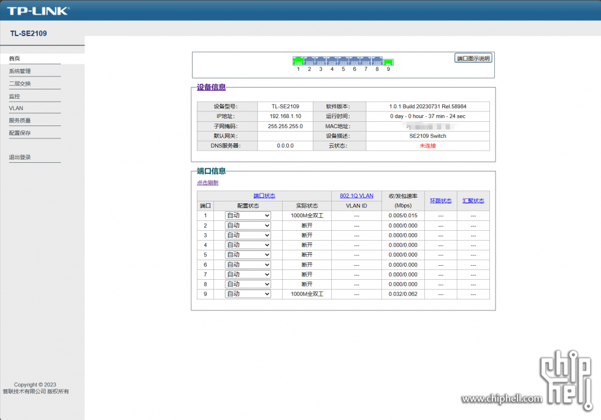Open port 9 配置状态 dropdown
The width and height of the screenshot is (601, 420).
[x=248, y=294]
